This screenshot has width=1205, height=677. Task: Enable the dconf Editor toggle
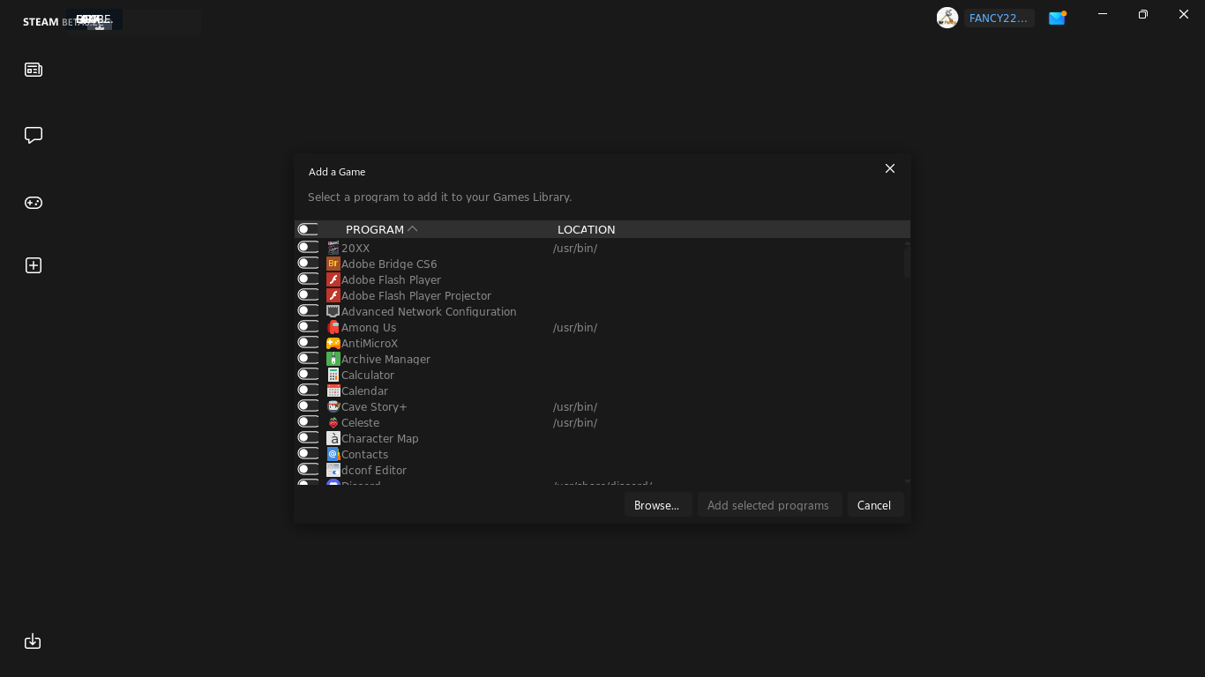[308, 469]
